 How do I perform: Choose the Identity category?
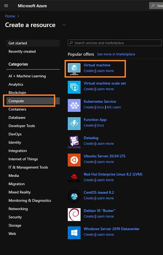pos(15,142)
